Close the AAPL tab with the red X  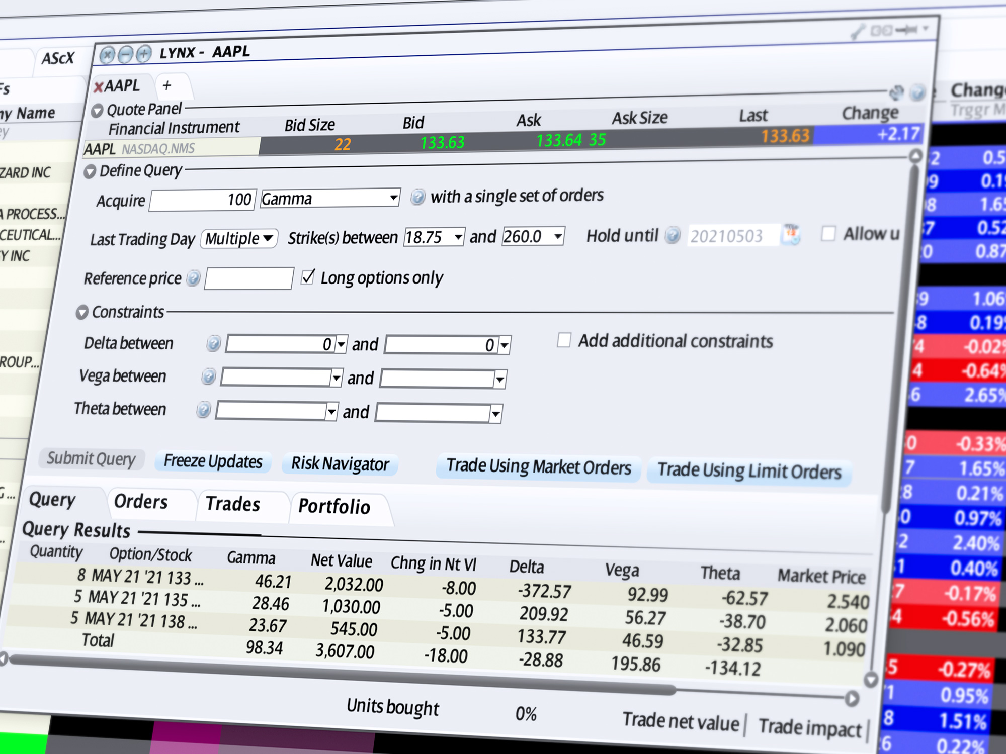coord(99,87)
